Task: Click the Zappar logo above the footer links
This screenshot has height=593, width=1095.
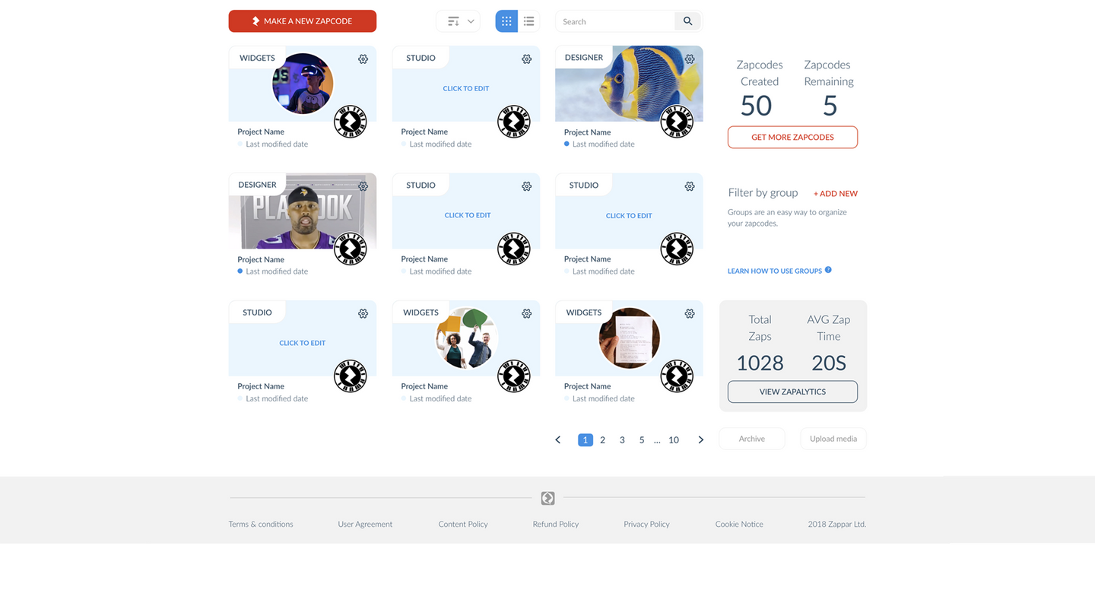Action: (547, 498)
